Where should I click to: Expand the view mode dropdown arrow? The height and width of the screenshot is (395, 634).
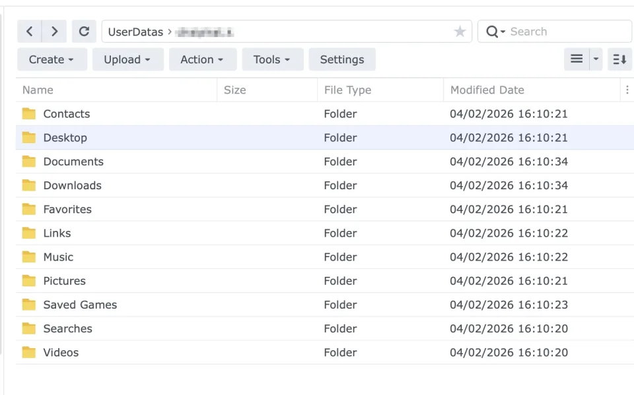pos(596,59)
